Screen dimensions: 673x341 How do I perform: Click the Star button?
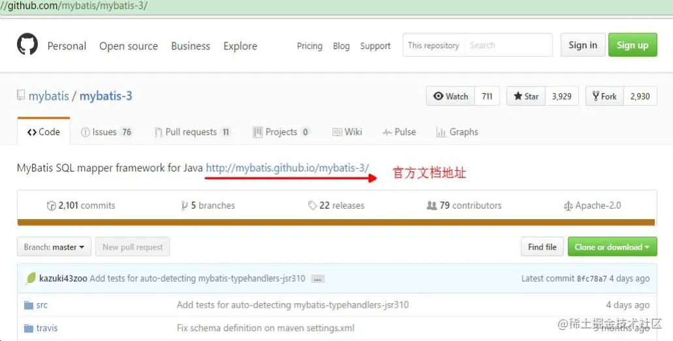525,96
